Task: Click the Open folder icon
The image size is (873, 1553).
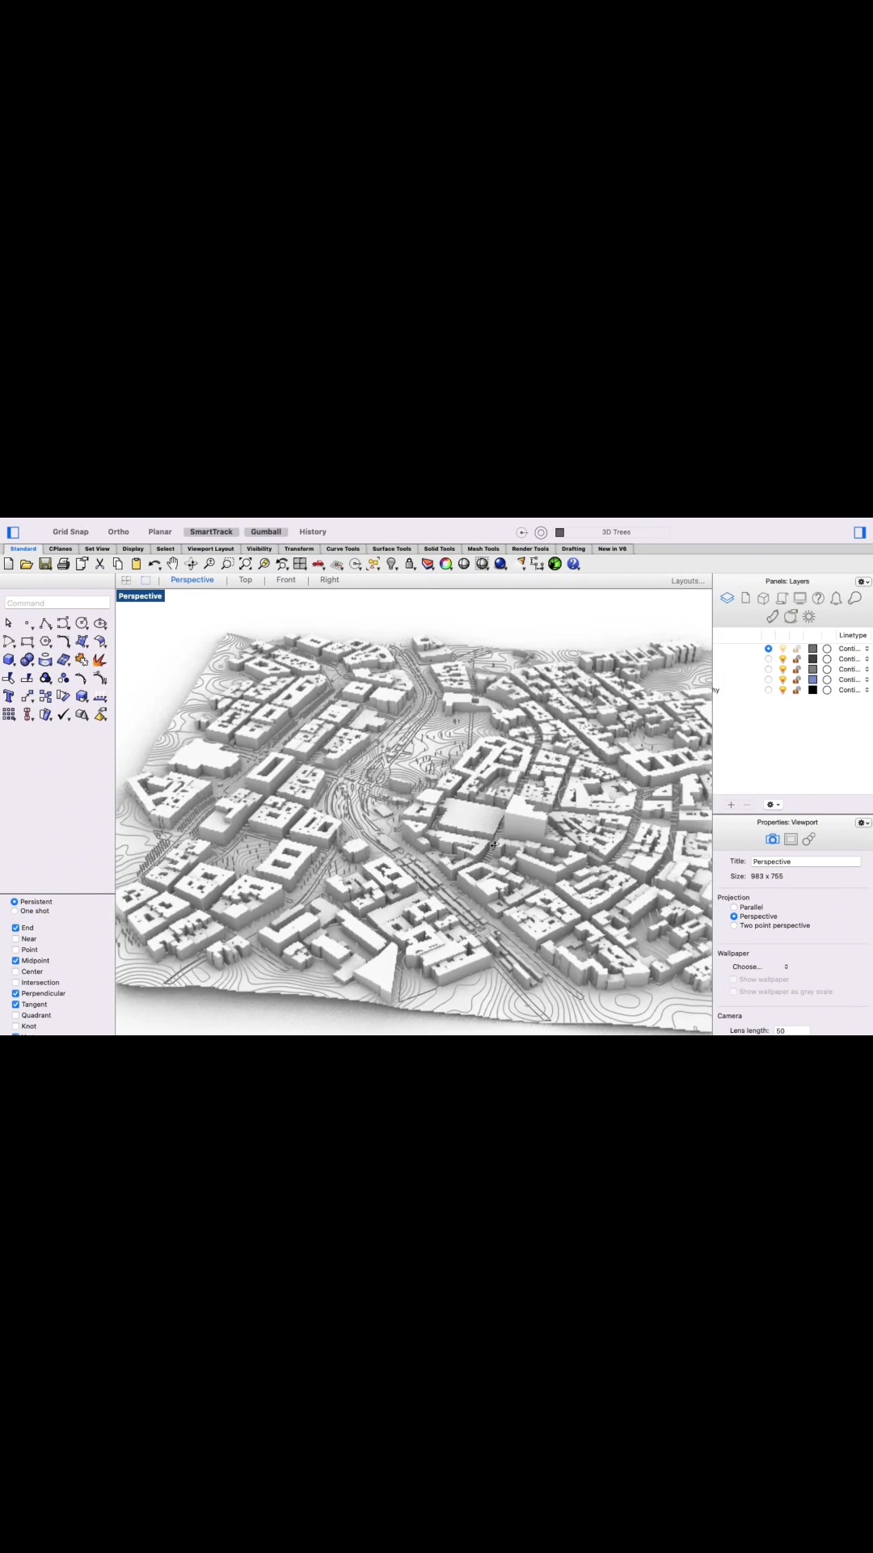Action: pos(27,564)
